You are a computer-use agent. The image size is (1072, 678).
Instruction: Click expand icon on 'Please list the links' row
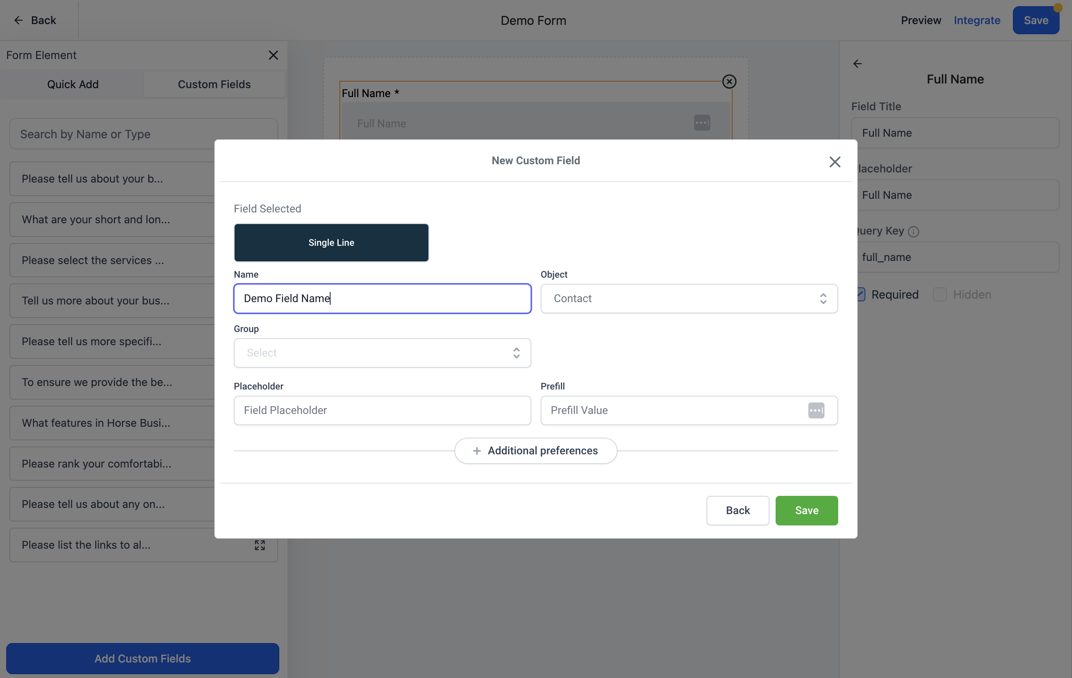pyautogui.click(x=259, y=545)
